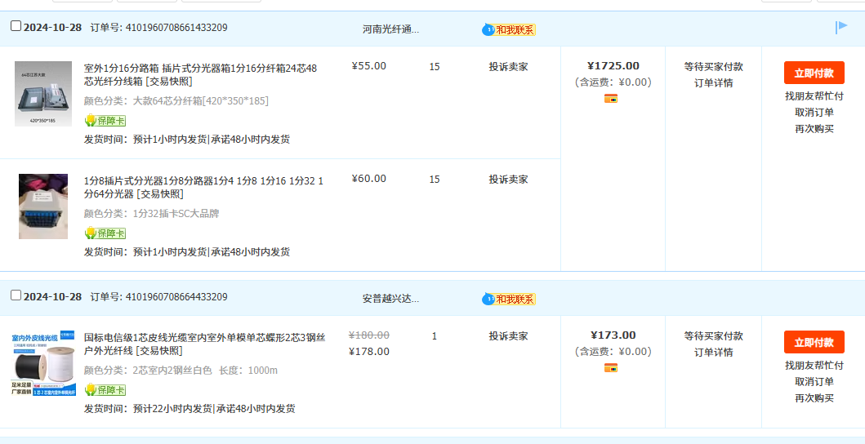Select checkbox for order 4101960708664433209

(16, 295)
